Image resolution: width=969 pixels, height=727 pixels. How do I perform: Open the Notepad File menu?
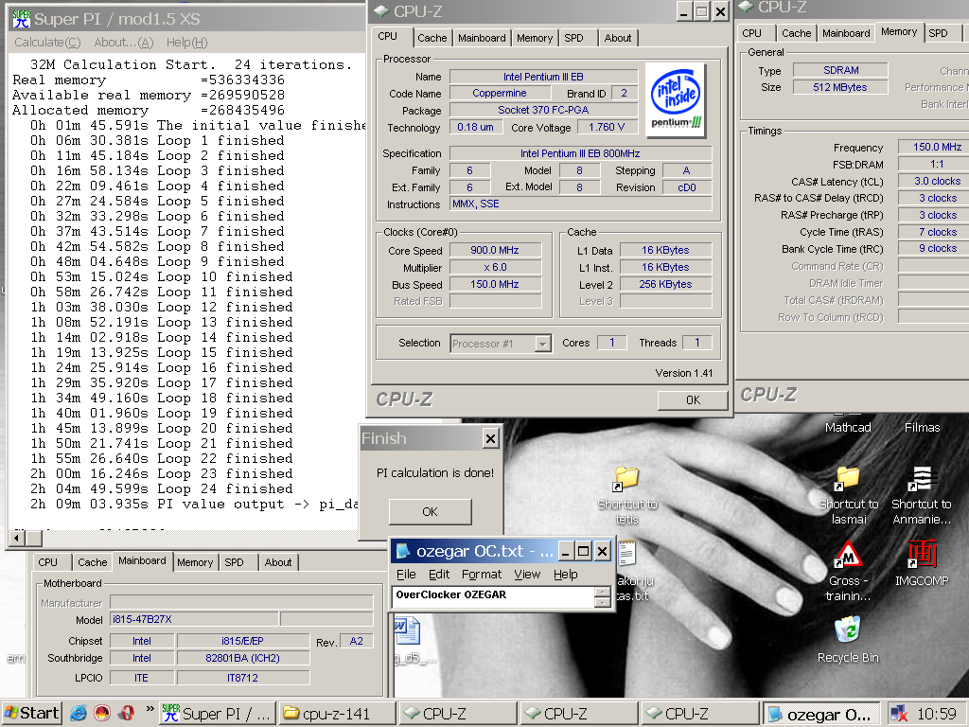click(406, 575)
